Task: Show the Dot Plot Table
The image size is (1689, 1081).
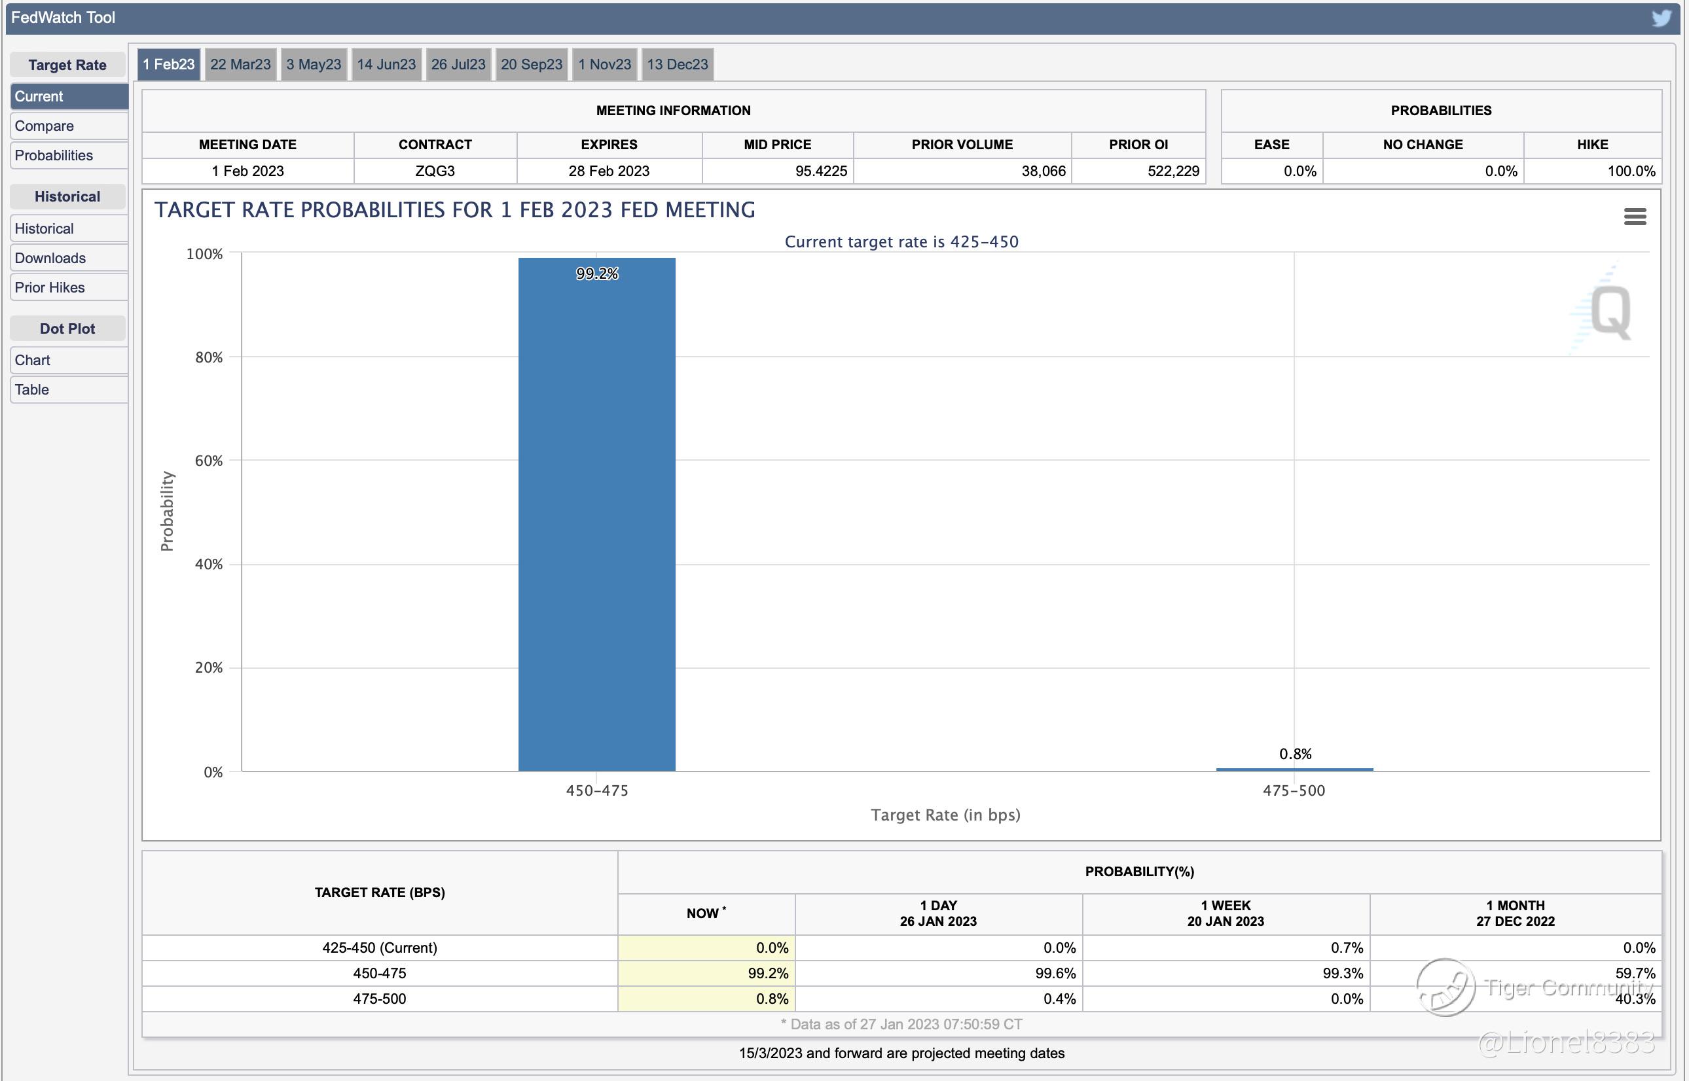Action: click(69, 390)
